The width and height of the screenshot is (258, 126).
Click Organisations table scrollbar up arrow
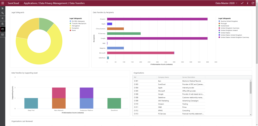point(250,80)
